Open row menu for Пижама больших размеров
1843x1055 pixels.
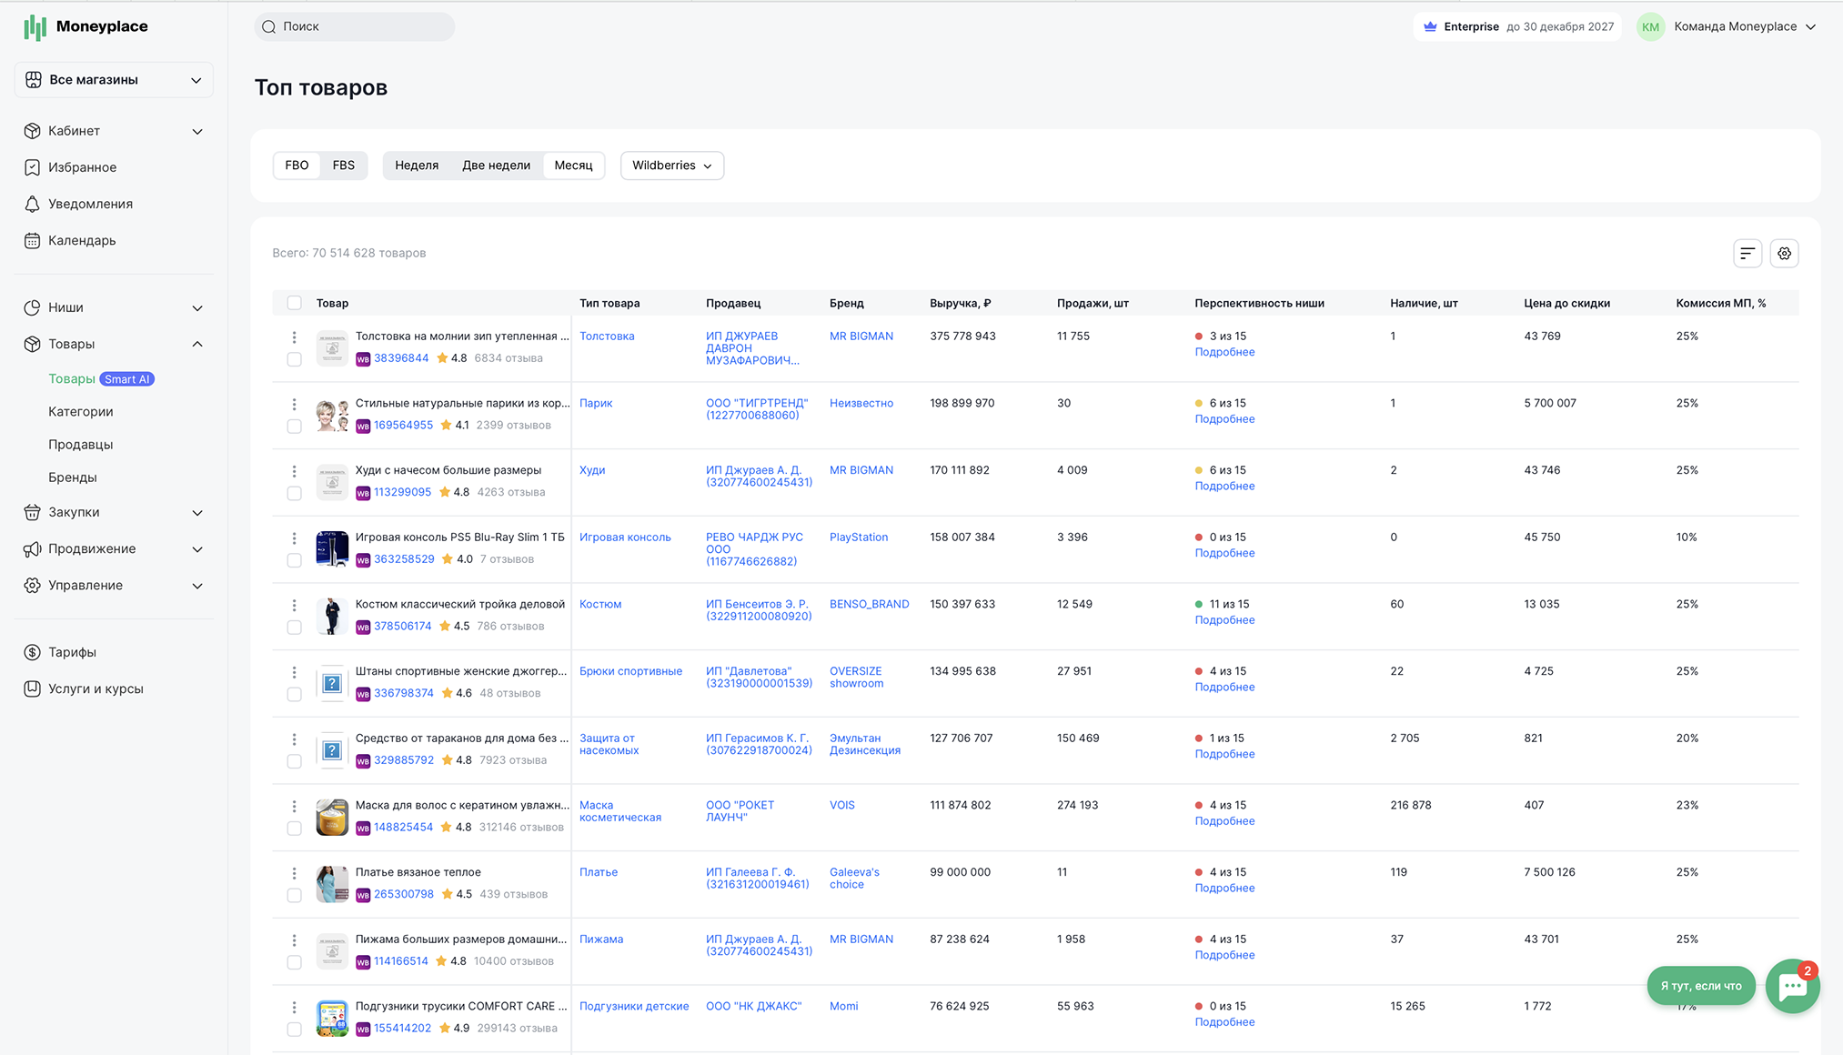click(294, 940)
